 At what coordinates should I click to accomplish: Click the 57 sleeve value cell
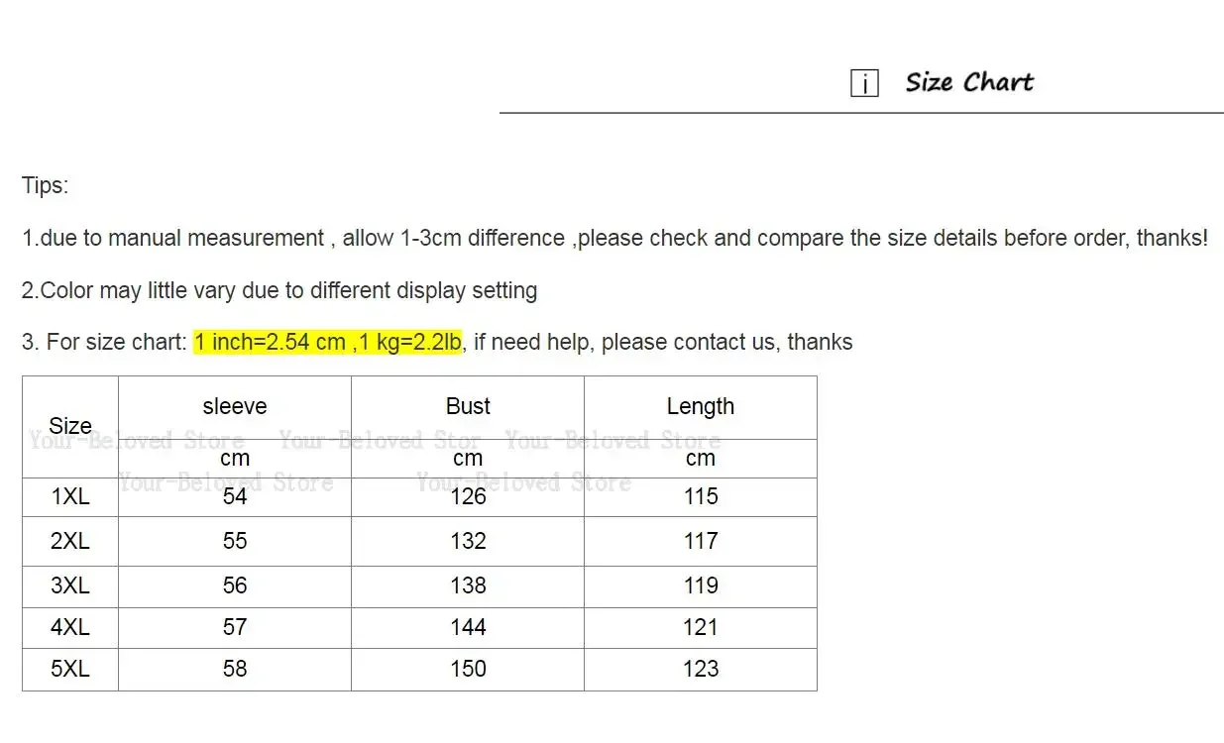click(235, 627)
